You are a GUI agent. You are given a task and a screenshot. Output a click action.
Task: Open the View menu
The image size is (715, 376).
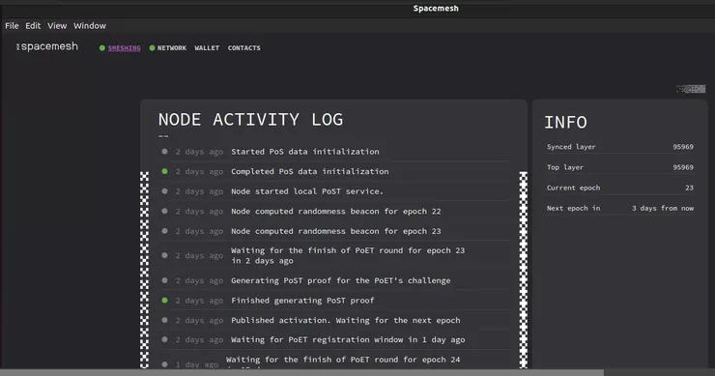tap(57, 25)
